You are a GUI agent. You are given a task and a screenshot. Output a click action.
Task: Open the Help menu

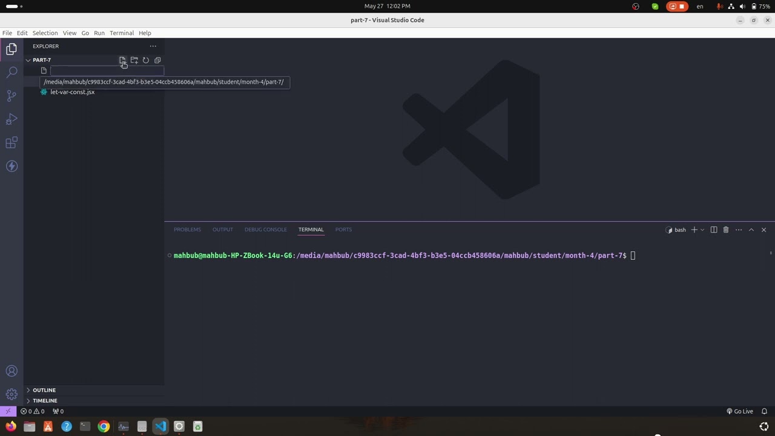pos(145,33)
